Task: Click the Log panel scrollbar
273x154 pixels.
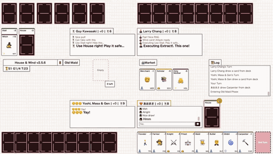Action: point(268,93)
